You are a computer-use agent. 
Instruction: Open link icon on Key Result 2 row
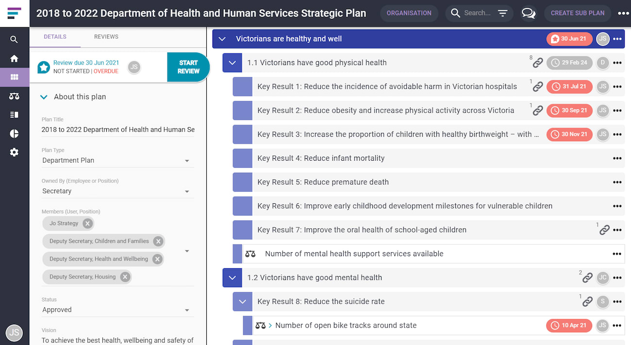537,110
